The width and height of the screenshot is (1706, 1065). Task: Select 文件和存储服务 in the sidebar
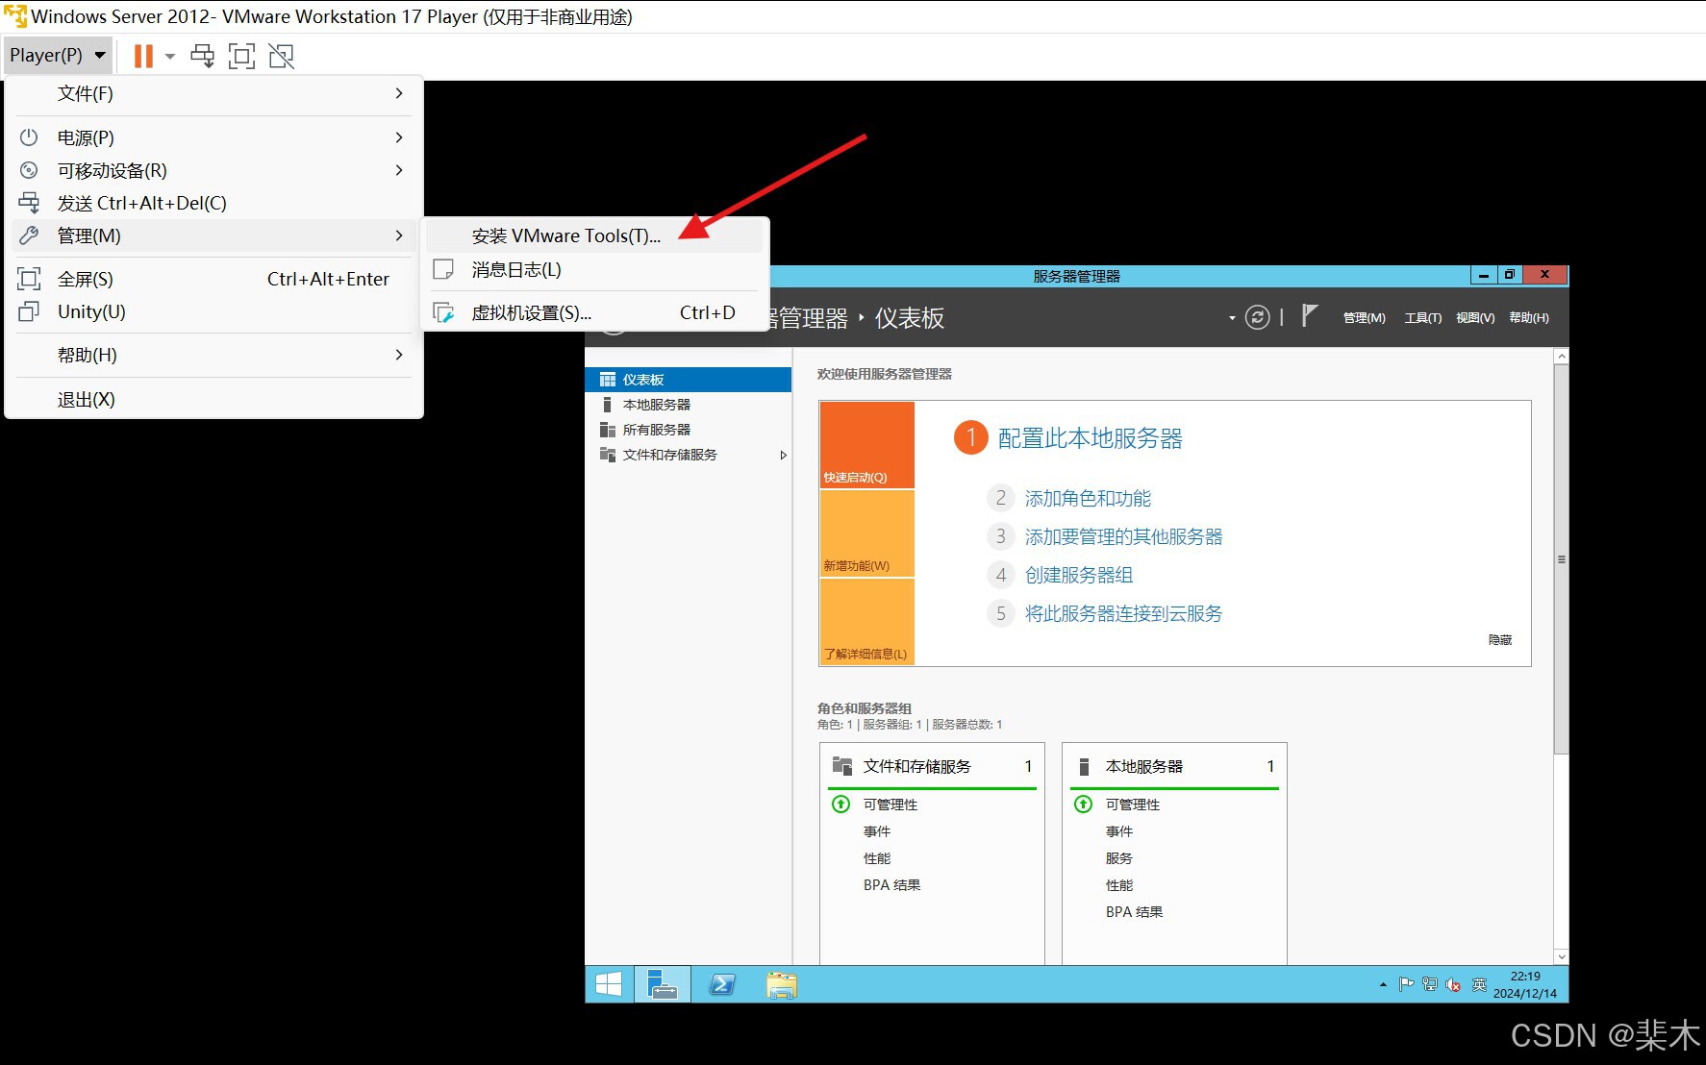[688, 455]
